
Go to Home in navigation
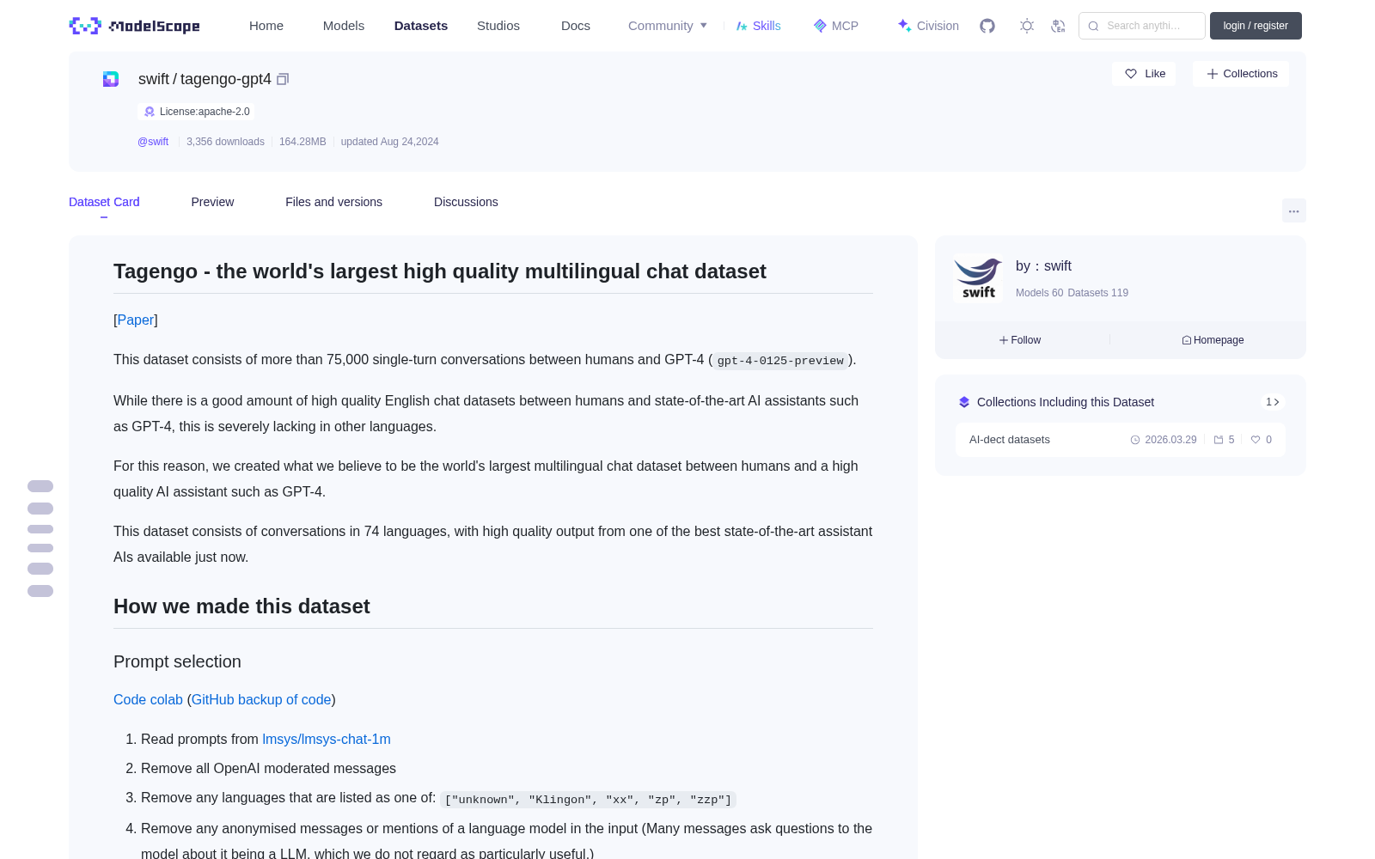266,26
